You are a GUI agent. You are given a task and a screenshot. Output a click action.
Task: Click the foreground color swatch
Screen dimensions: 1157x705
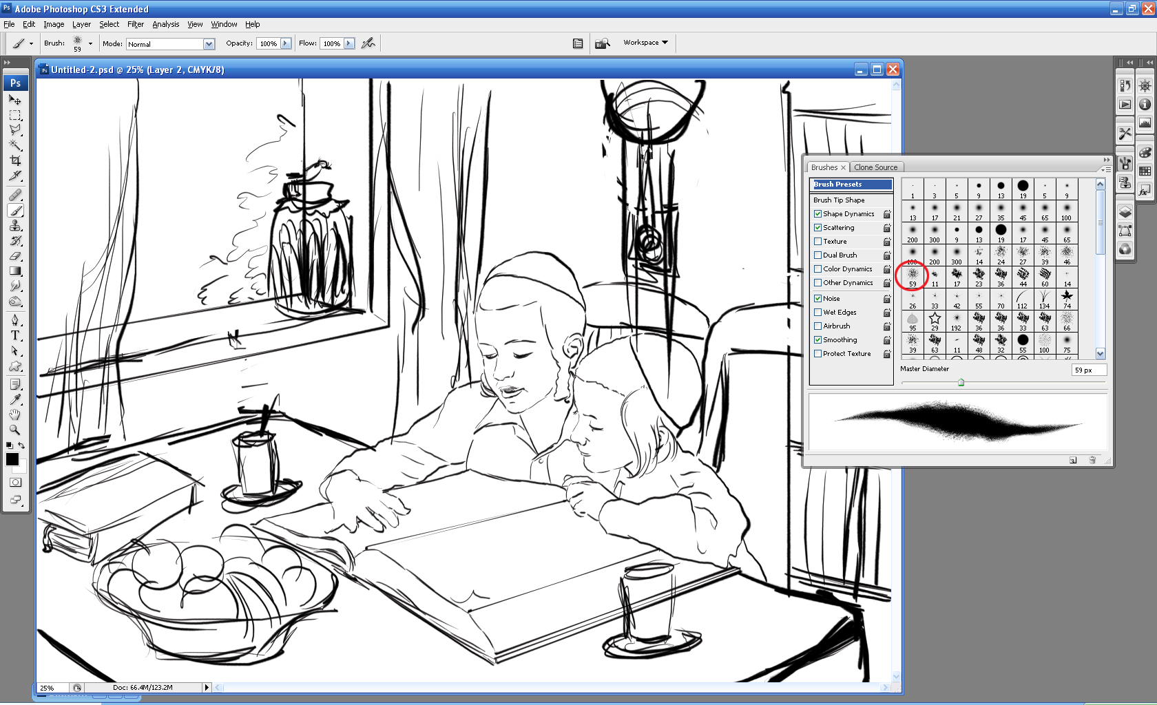tap(12, 459)
